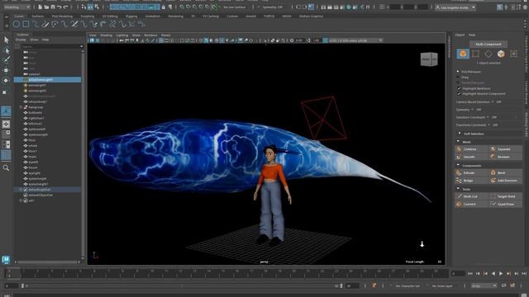Image resolution: width=529 pixels, height=297 pixels.
Task: Open the Poly Modeling shelf tab
Action: 62,16
